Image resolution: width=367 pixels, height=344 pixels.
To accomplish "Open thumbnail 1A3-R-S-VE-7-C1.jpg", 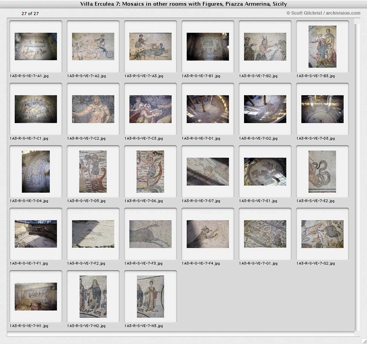I will point(36,109).
